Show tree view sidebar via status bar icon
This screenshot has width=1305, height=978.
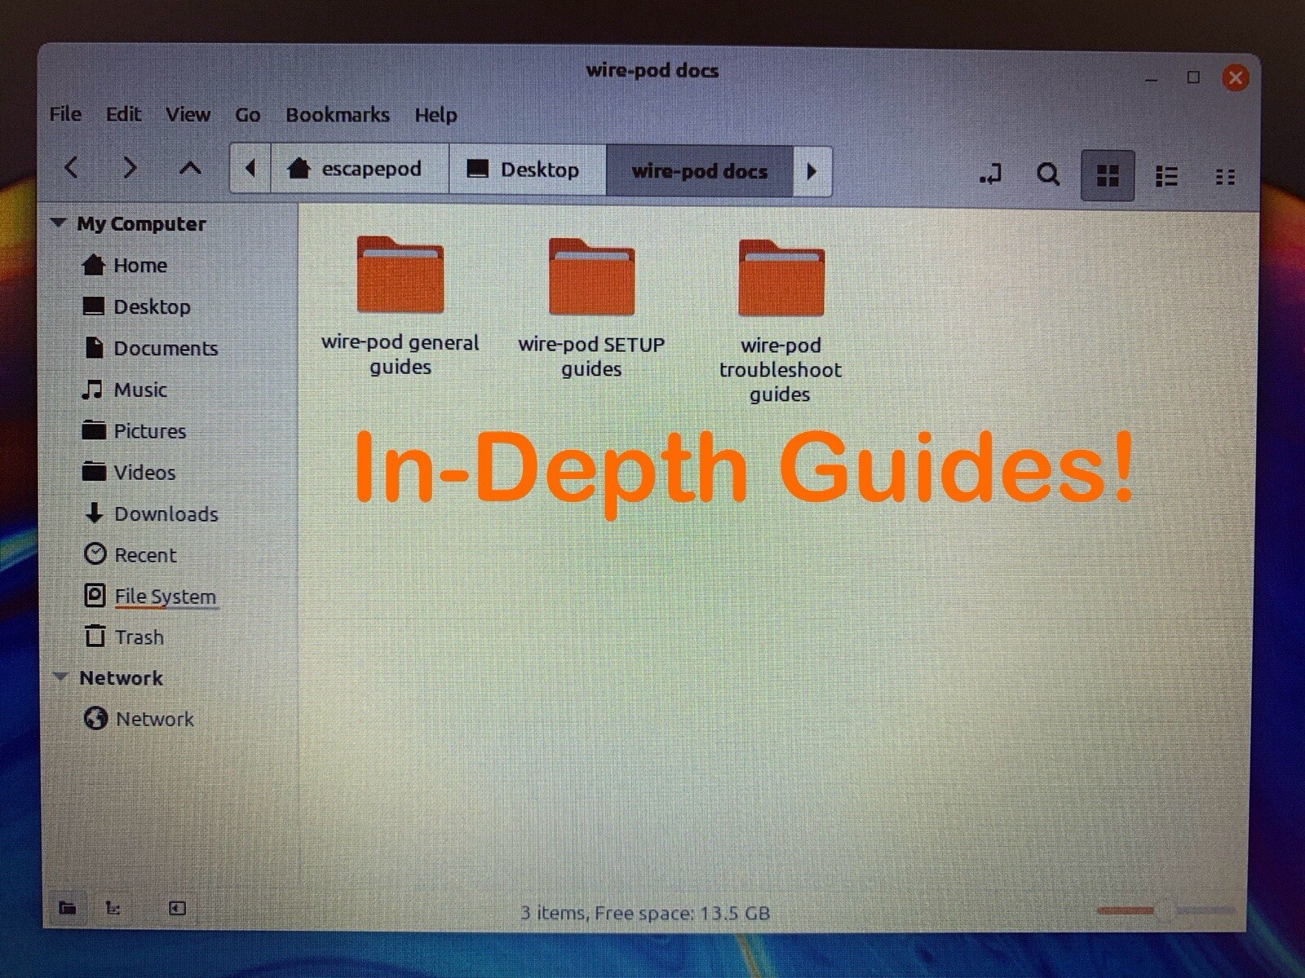[x=113, y=908]
